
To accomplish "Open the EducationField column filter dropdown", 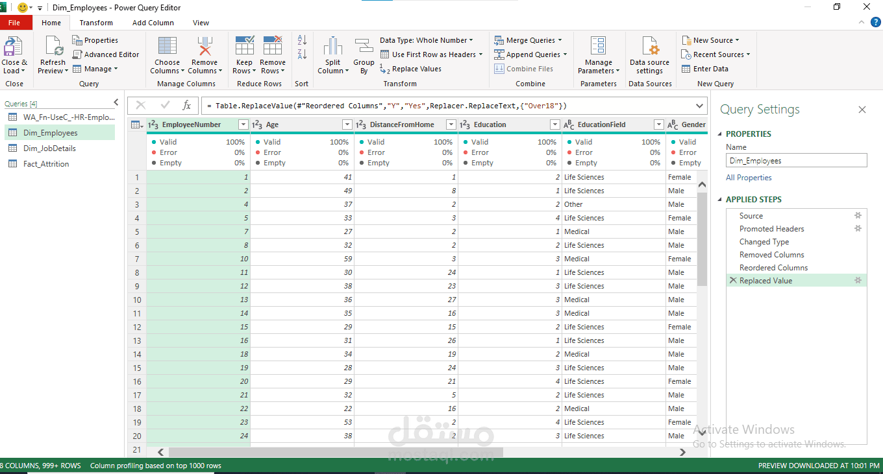I will (659, 124).
